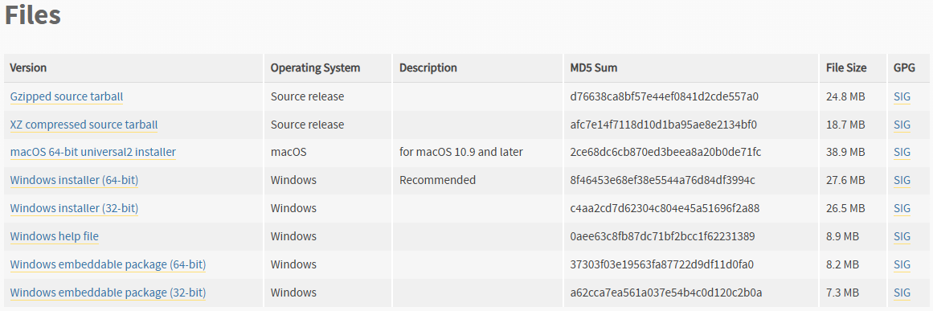Open SIG link in Windows help file row
This screenshot has height=311, width=933.
902,236
